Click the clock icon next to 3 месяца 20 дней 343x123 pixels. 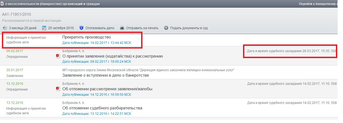click(x=5, y=28)
